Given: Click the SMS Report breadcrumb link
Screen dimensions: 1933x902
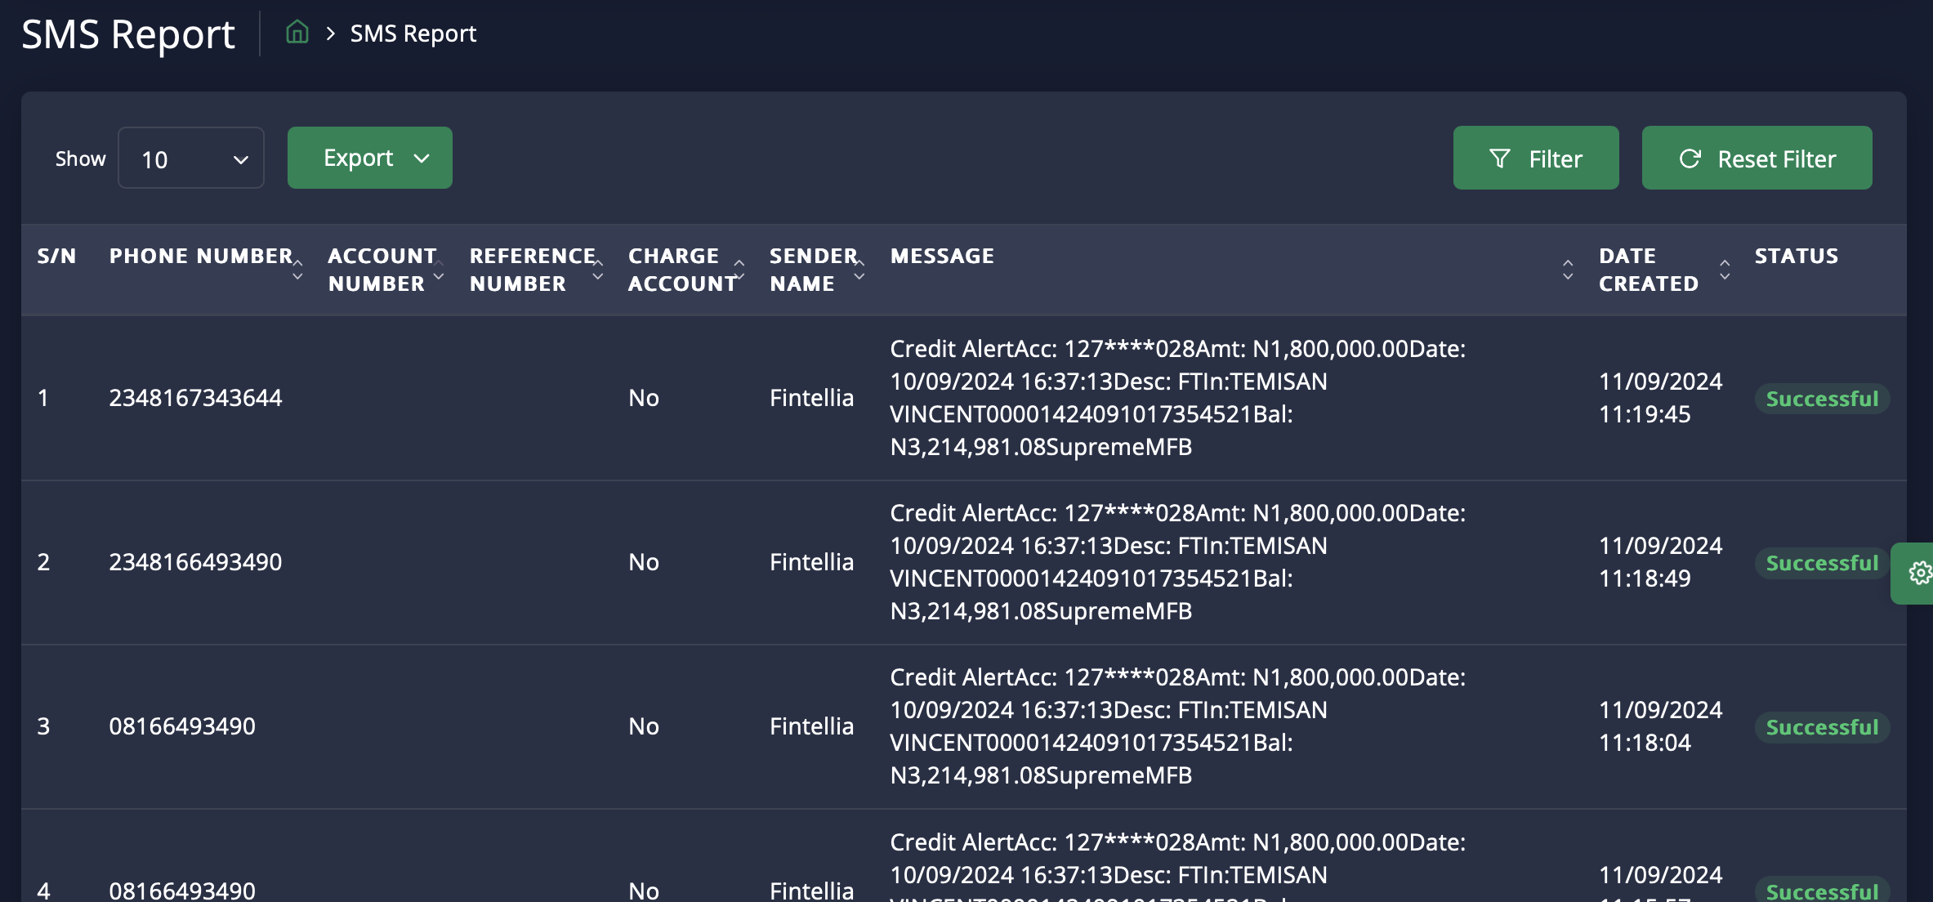Looking at the screenshot, I should click(x=413, y=33).
